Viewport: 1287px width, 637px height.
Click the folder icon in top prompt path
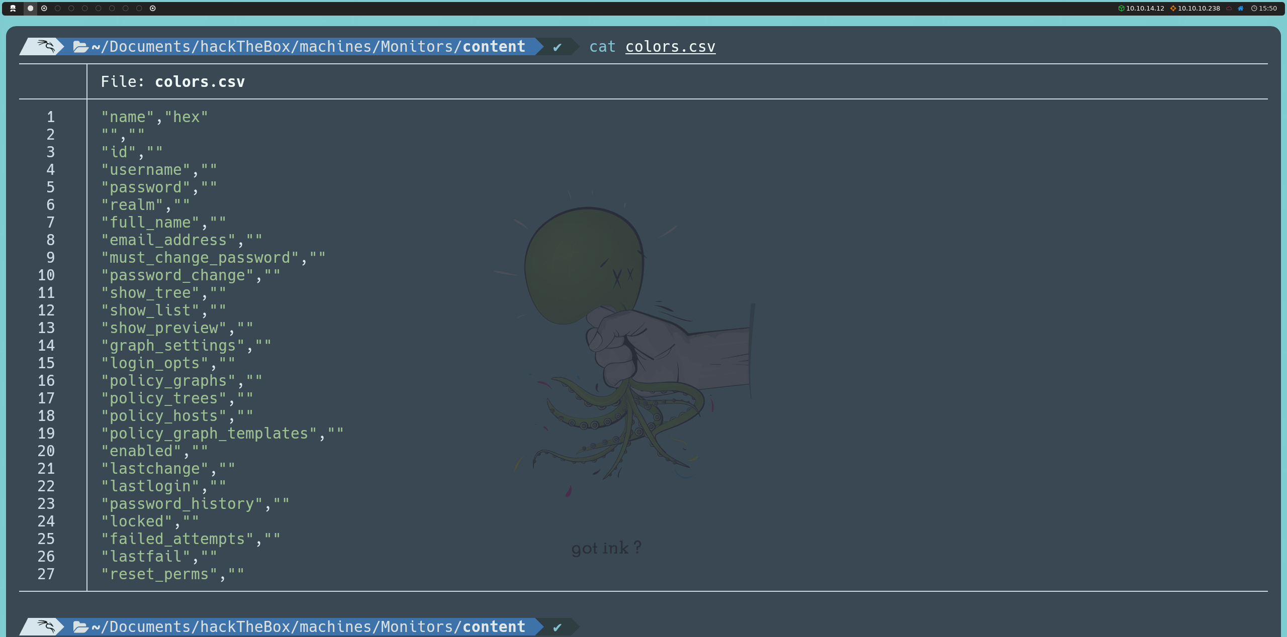80,47
